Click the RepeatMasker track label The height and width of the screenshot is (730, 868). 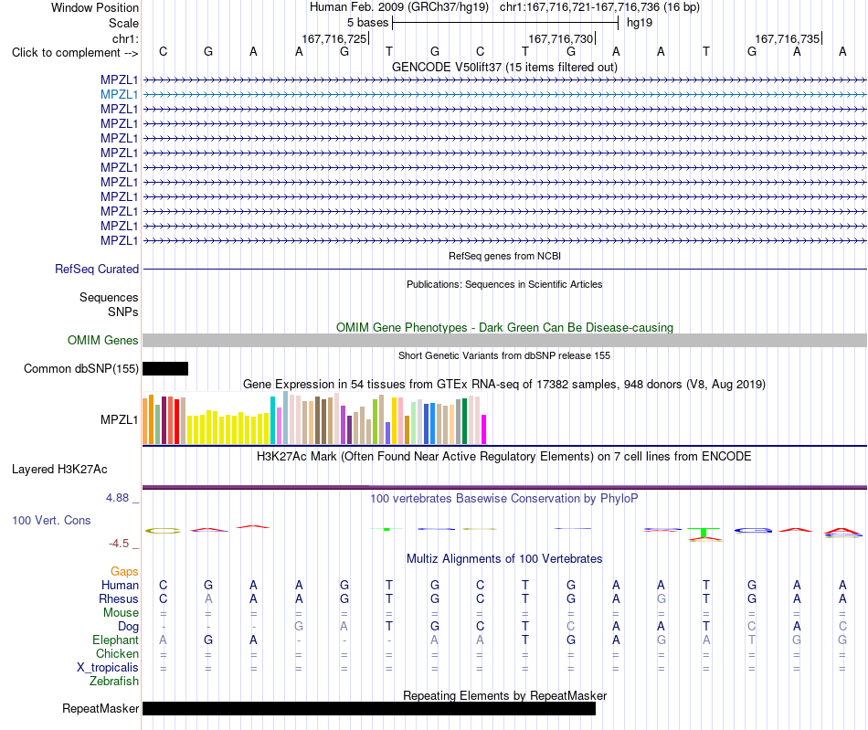101,708
